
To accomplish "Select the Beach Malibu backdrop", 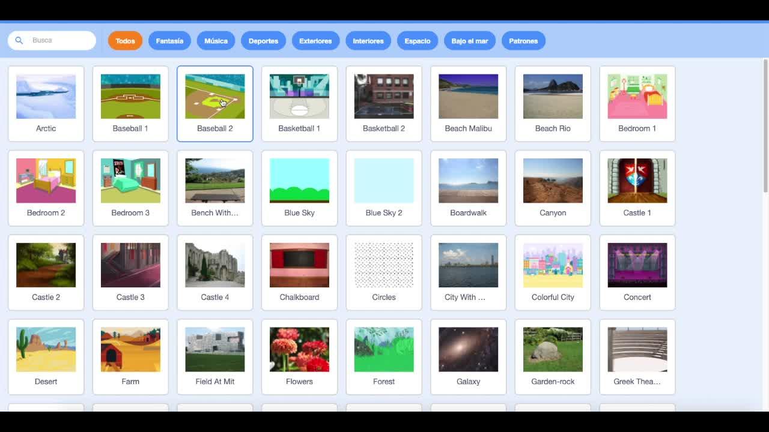I will 469,104.
